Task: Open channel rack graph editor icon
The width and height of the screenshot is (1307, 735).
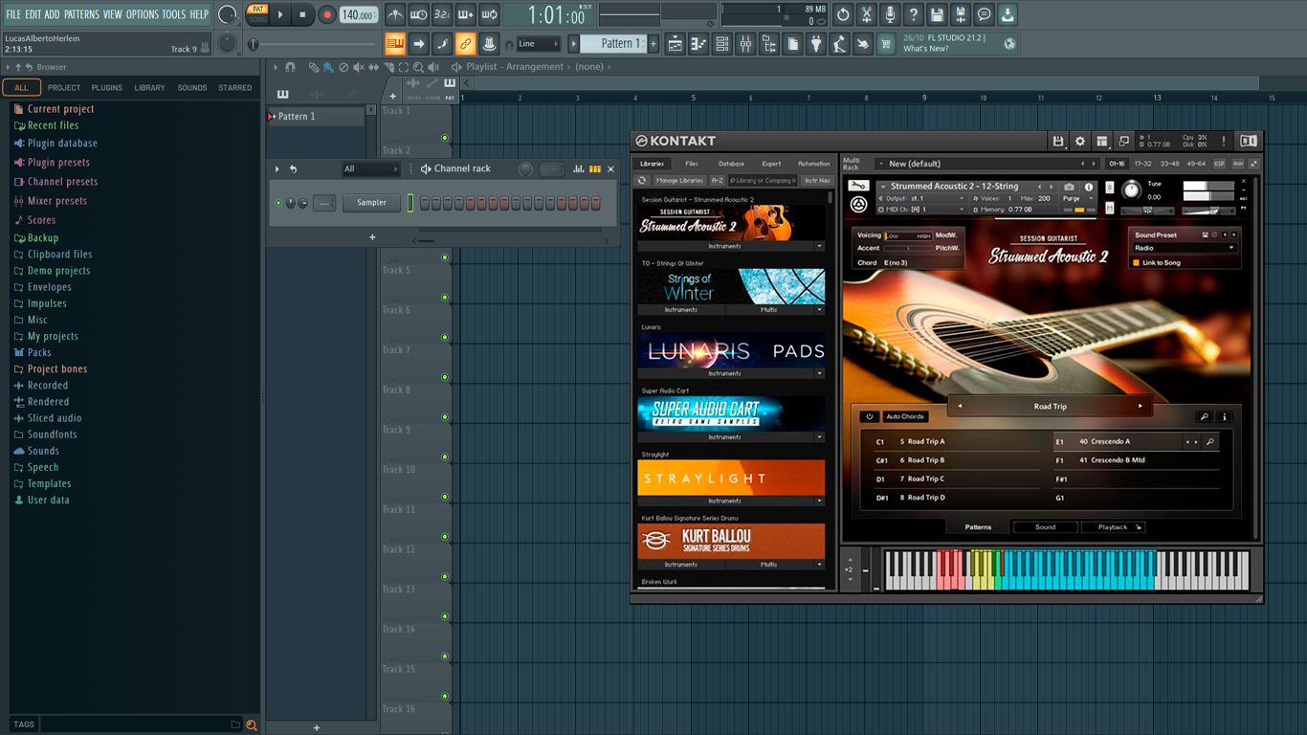Action: pyautogui.click(x=579, y=169)
